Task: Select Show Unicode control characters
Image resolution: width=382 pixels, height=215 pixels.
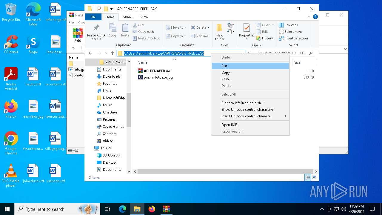Action: [250, 110]
